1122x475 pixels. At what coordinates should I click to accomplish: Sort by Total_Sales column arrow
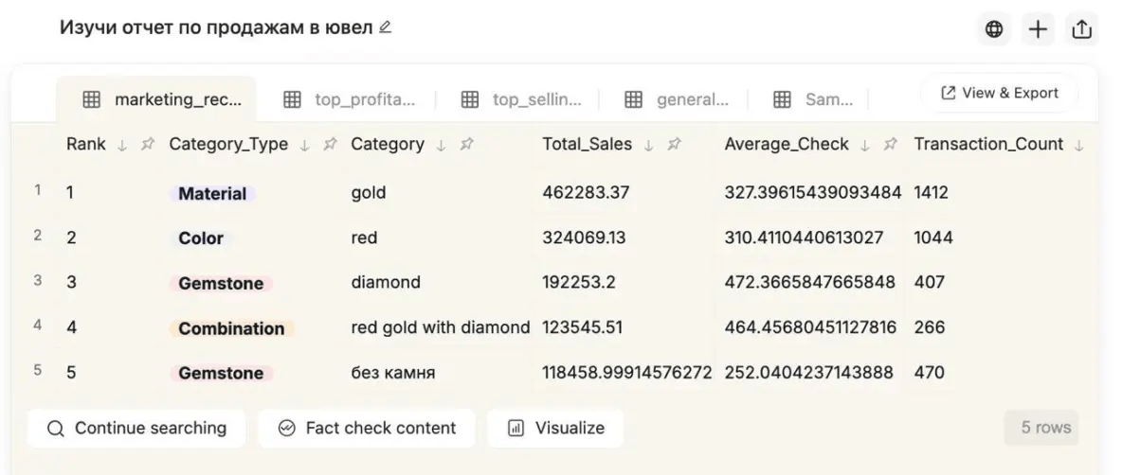[648, 145]
